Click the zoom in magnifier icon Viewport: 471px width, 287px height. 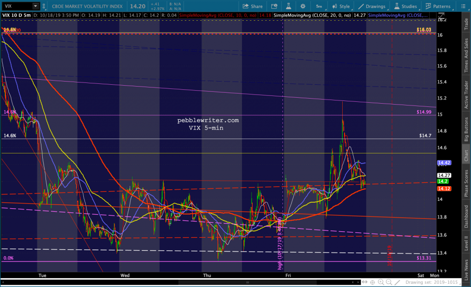pyautogui.click(x=381, y=281)
